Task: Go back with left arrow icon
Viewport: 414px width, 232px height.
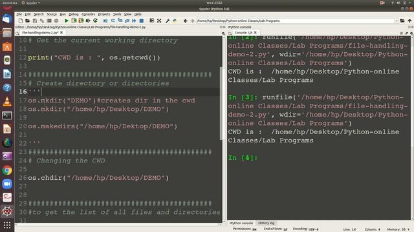Action: [x=186, y=21]
